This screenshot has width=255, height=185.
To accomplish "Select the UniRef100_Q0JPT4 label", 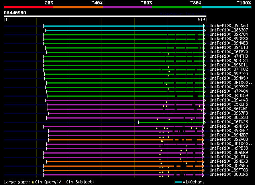I will click(229, 157).
